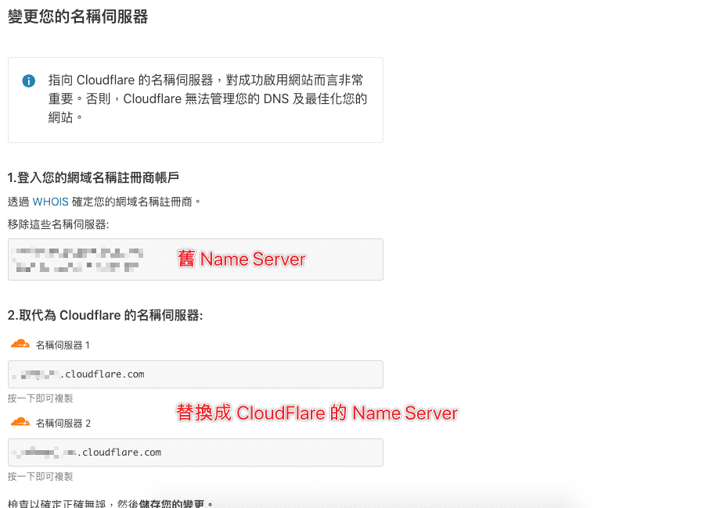Click 按一下即可複製 under nameserver 1
720x508 pixels.
coord(41,398)
